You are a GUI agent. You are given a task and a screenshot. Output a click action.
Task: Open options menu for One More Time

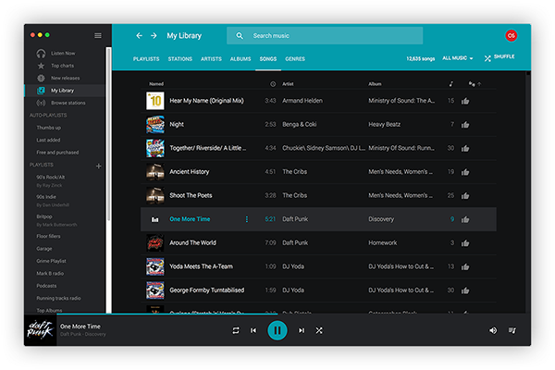tap(247, 219)
